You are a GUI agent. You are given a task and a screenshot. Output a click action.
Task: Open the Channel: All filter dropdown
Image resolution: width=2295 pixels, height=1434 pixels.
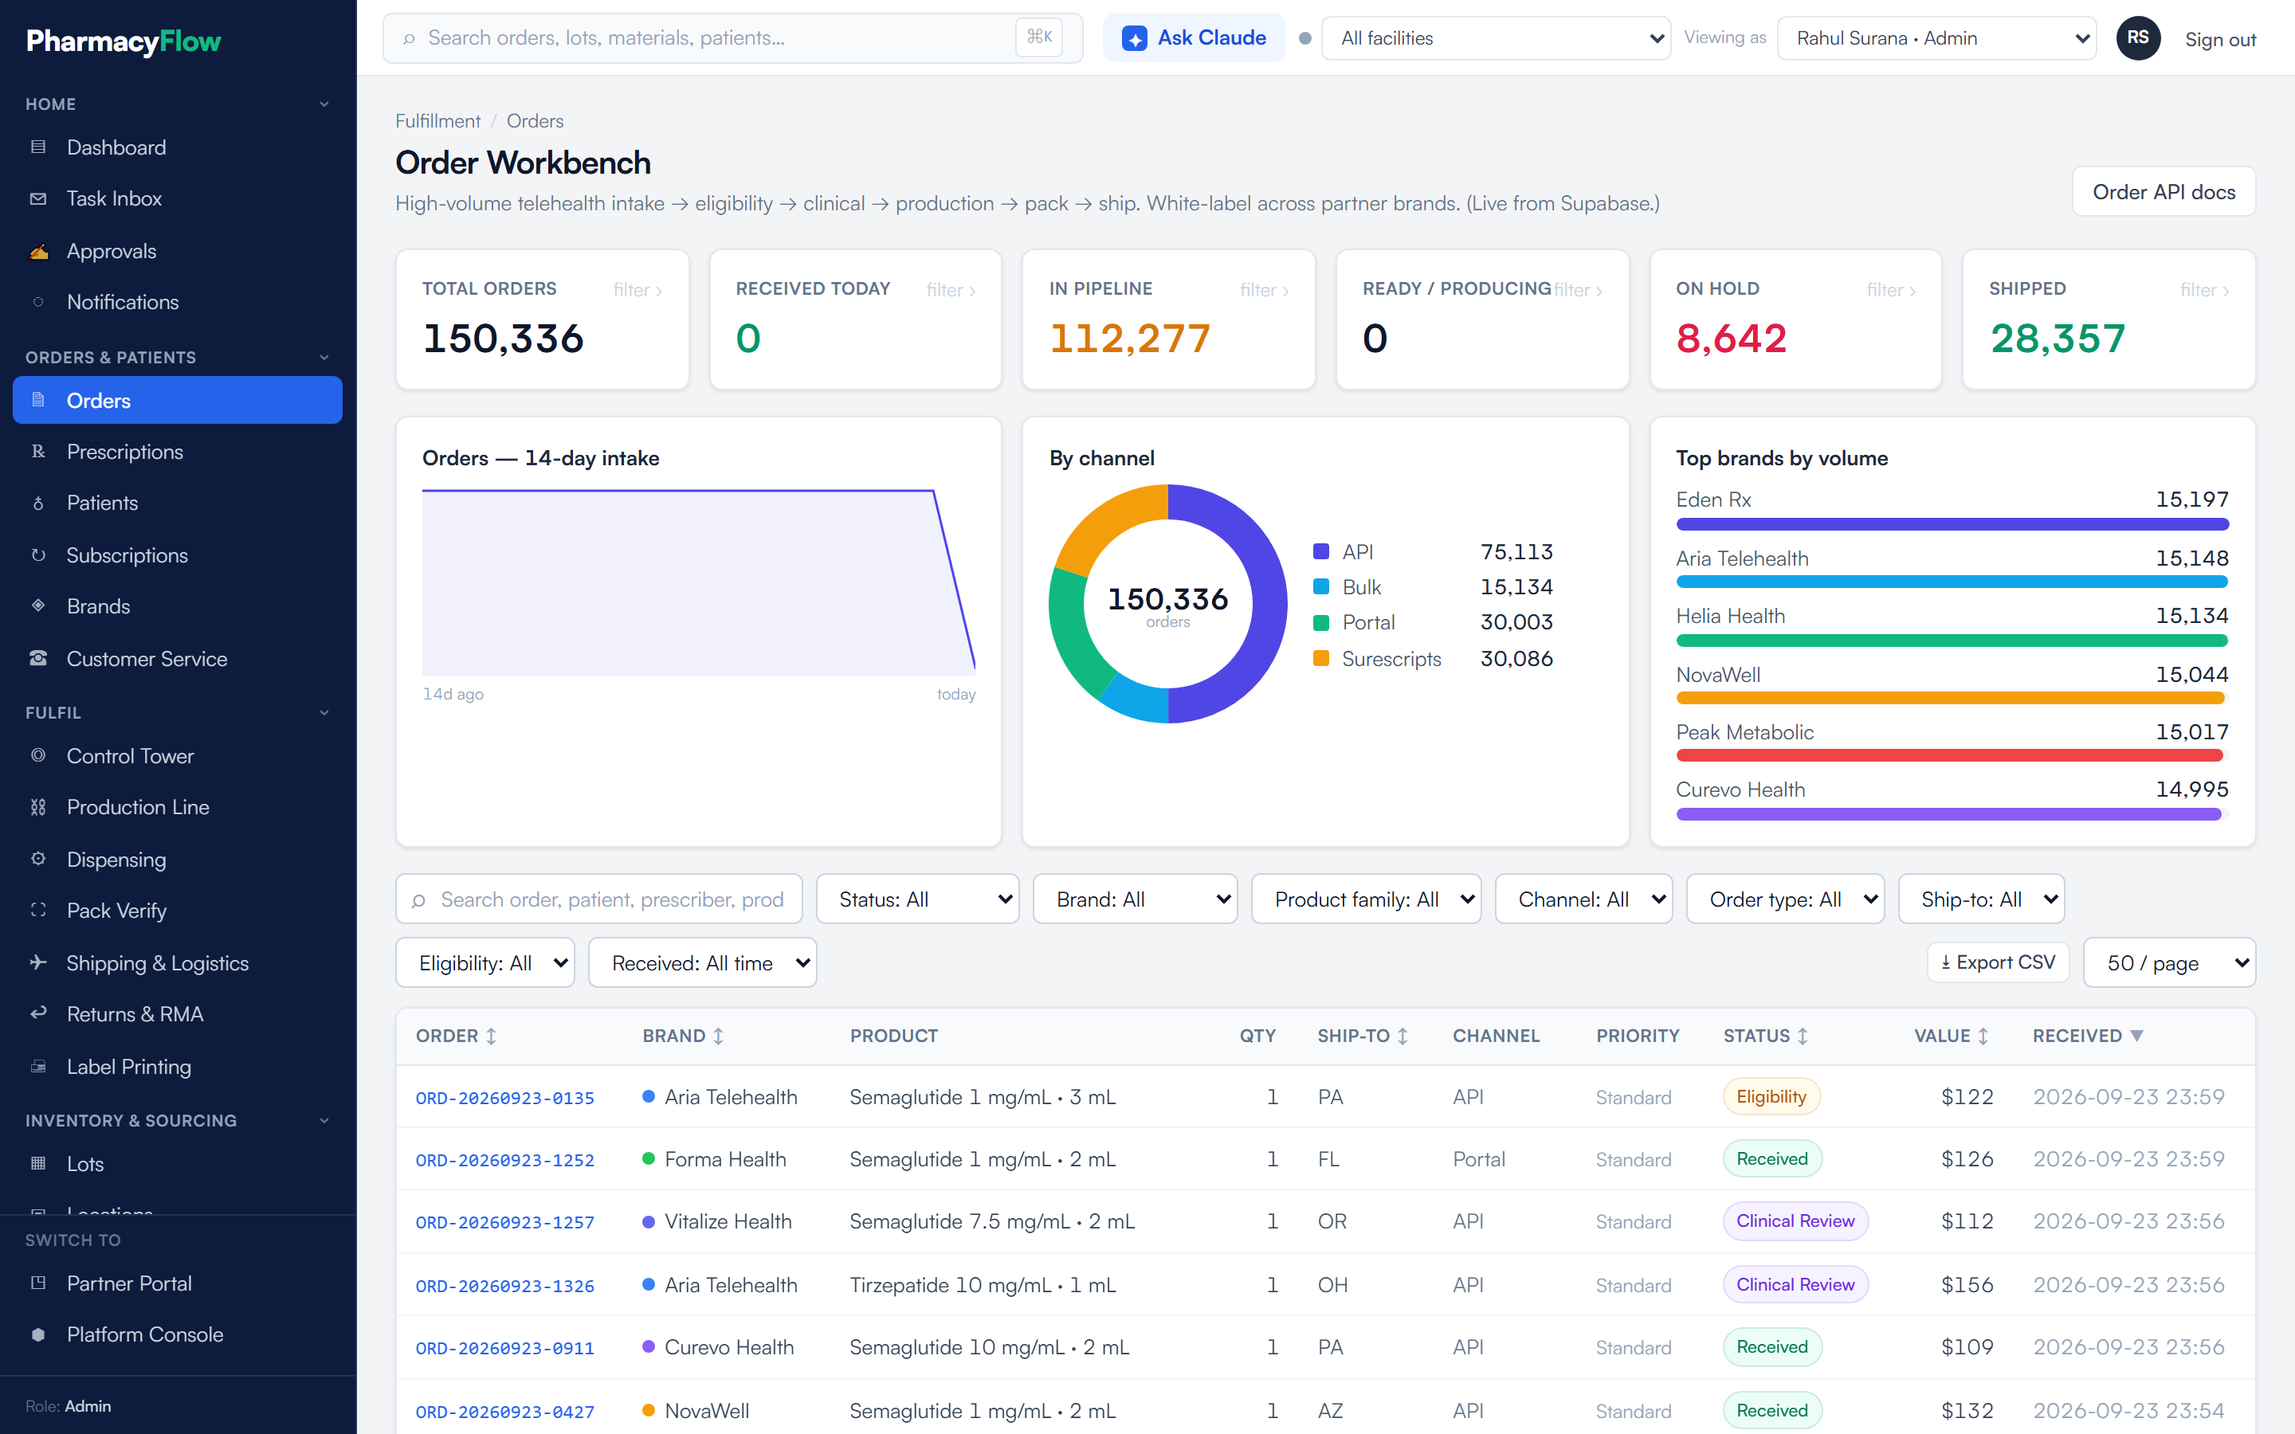pyautogui.click(x=1583, y=899)
